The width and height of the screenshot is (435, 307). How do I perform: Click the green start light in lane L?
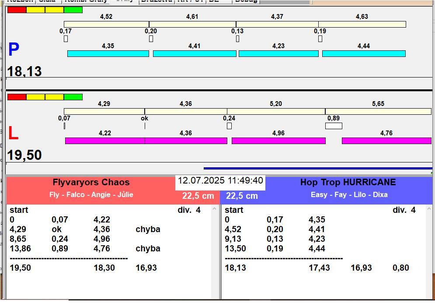(x=73, y=97)
